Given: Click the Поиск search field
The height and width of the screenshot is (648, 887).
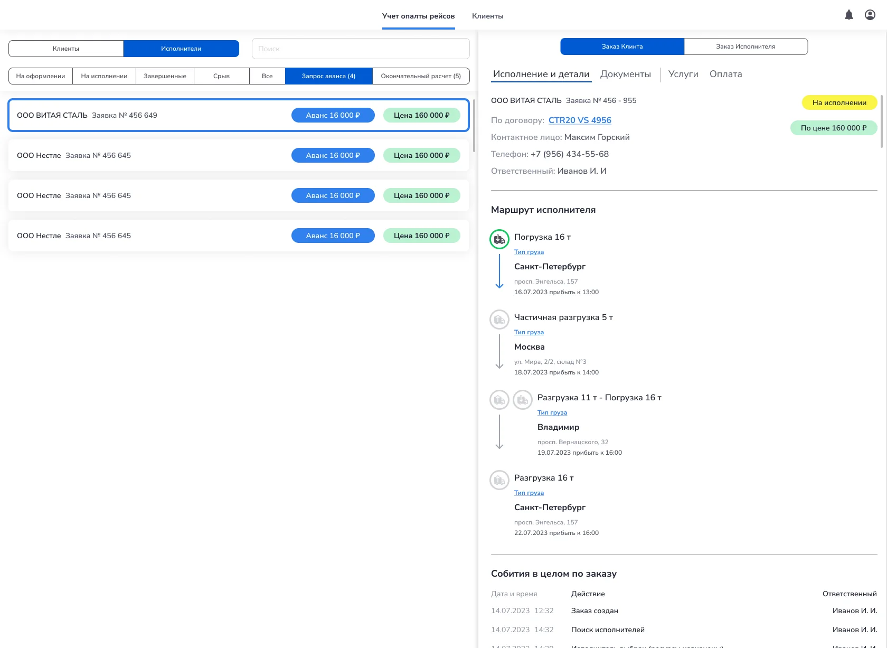Looking at the screenshot, I should 361,49.
